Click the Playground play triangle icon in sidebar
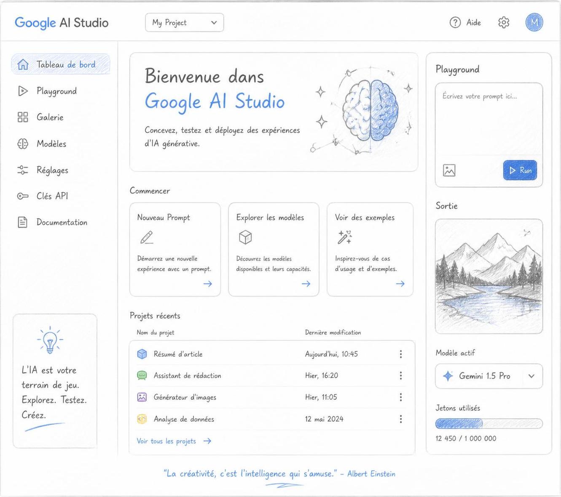 23,91
